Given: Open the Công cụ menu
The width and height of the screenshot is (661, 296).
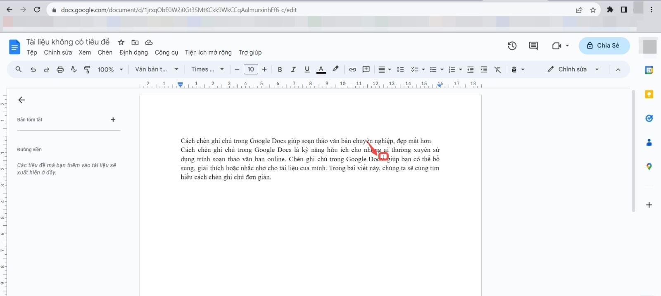Looking at the screenshot, I should click(166, 53).
